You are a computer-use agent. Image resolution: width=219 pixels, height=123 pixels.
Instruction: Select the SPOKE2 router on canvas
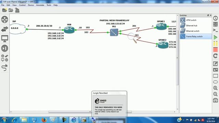[x=163, y=45]
